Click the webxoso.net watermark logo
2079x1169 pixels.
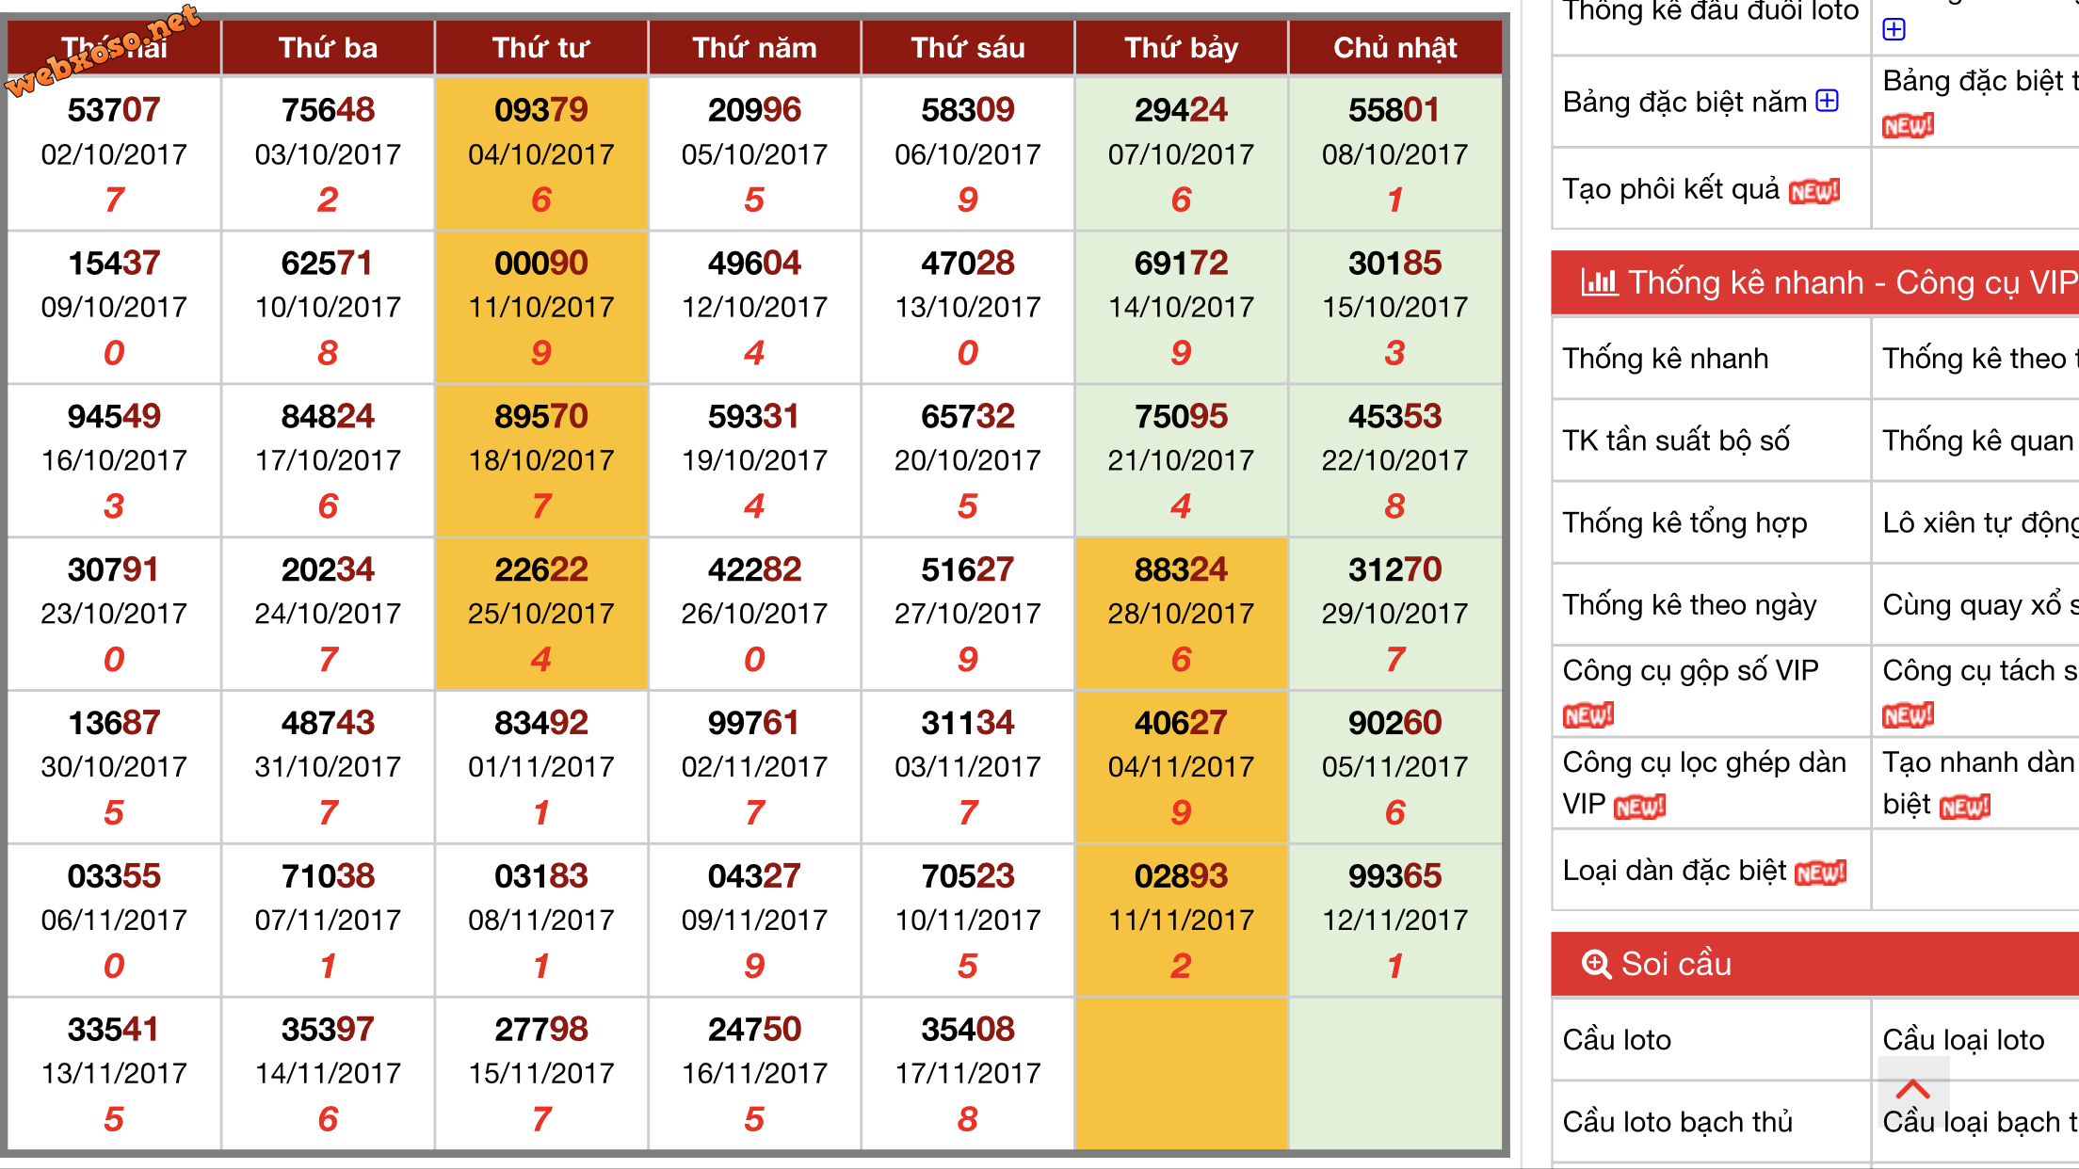click(104, 52)
